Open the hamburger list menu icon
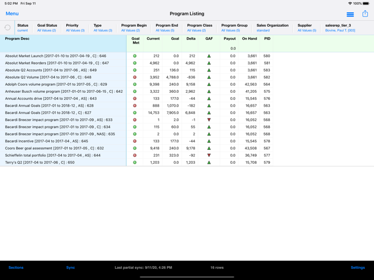 click(350, 14)
